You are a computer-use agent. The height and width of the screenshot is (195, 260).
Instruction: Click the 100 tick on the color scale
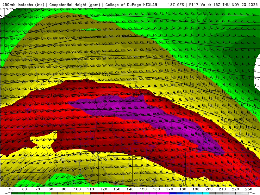pos(77,189)
